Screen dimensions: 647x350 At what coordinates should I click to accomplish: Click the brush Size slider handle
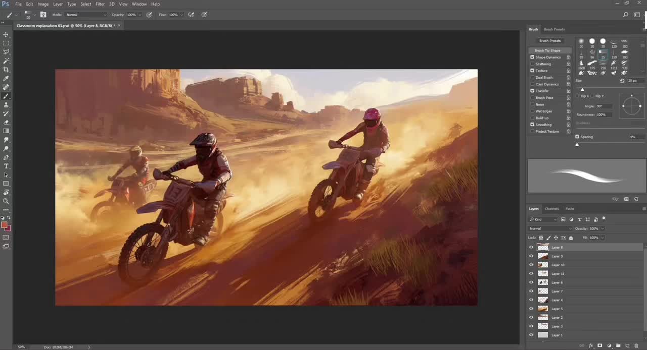point(582,89)
